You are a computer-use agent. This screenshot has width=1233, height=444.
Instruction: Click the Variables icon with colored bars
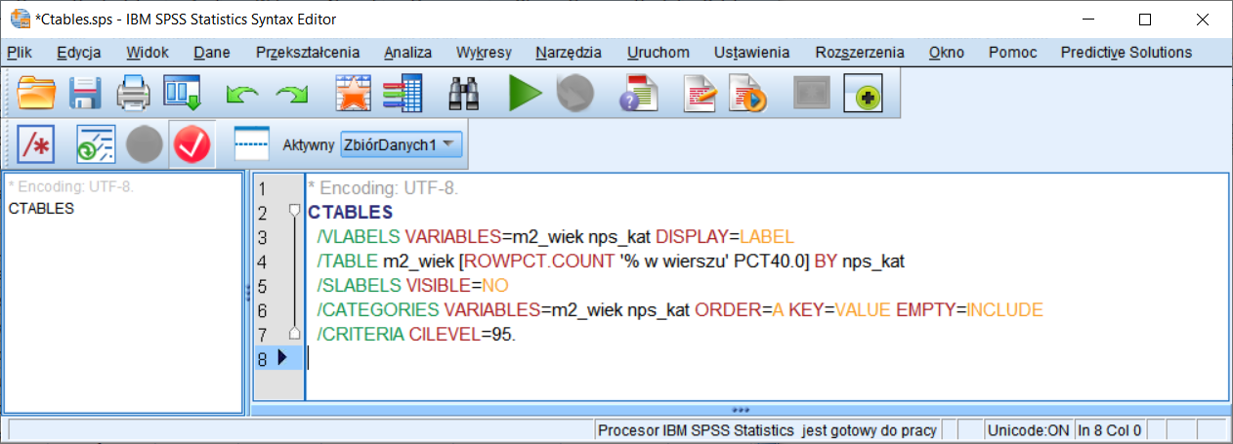pyautogui.click(x=402, y=95)
